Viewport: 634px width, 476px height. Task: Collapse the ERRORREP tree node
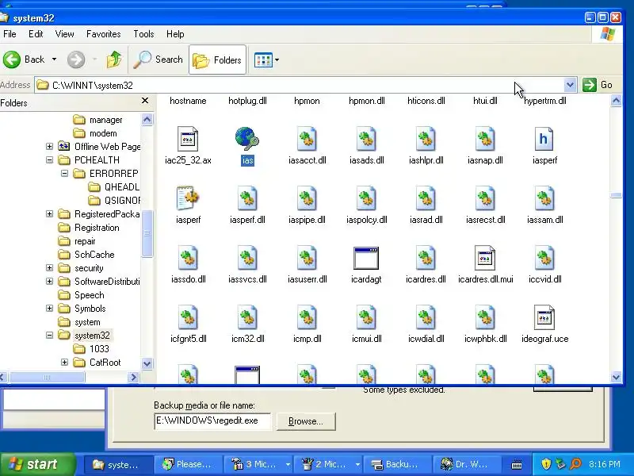point(64,173)
